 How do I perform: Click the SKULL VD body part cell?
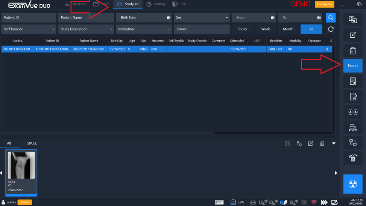[x=276, y=49]
